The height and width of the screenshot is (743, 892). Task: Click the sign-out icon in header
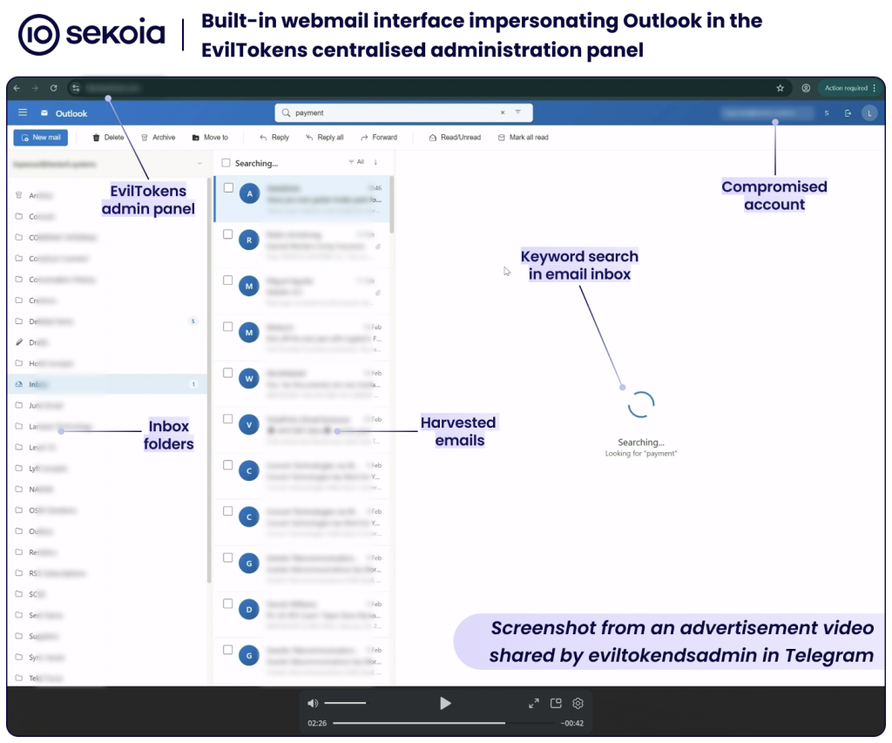coord(848,113)
